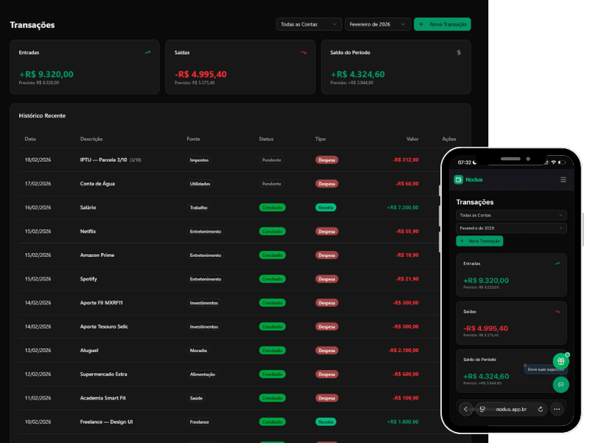Open the Todas as Contas dropdown on the phone
This screenshot has height=443, width=590.
(x=511, y=216)
